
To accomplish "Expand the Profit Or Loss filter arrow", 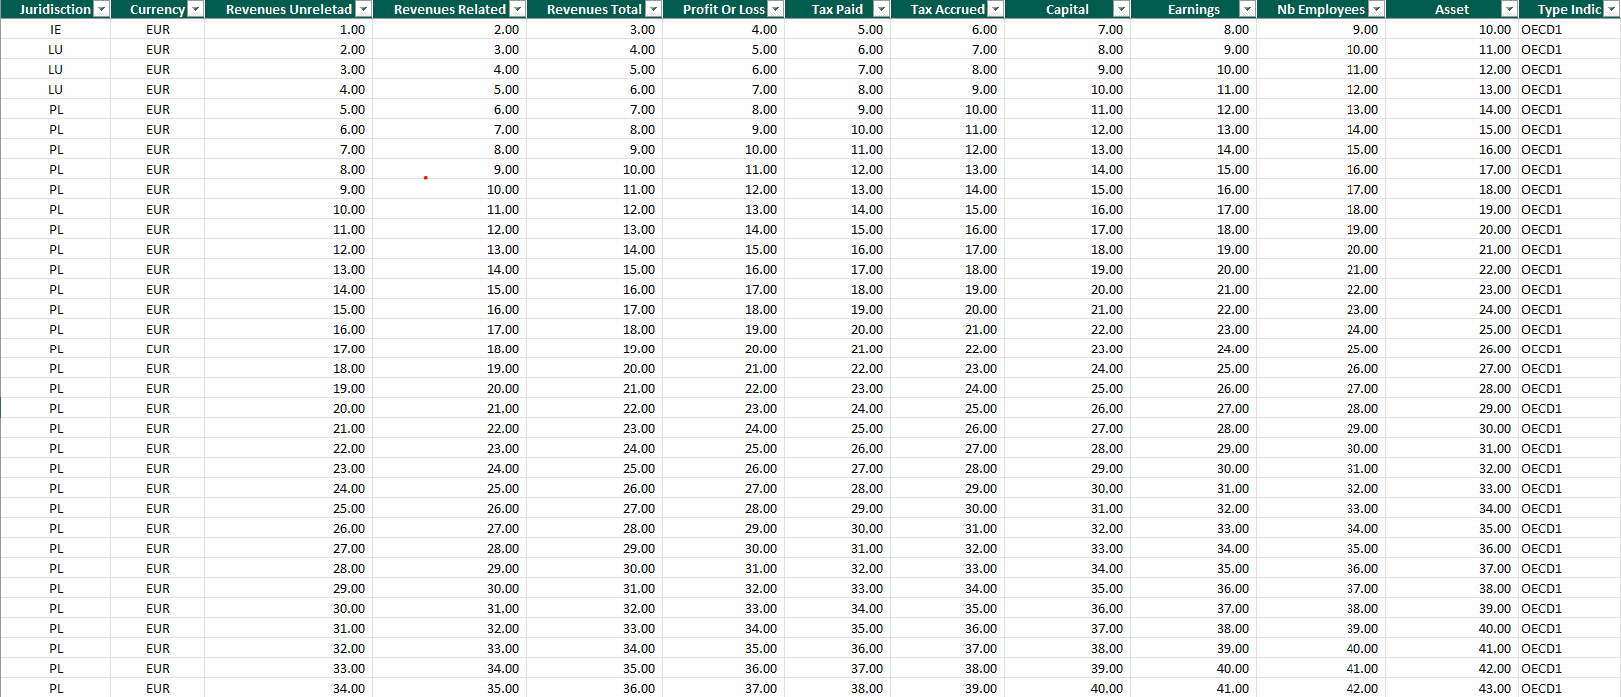I will (x=775, y=9).
